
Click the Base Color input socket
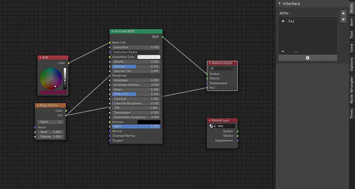[x=110, y=43]
